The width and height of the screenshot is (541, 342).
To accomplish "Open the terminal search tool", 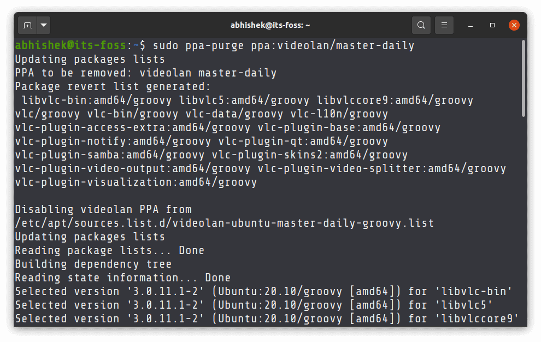I will 421,25.
